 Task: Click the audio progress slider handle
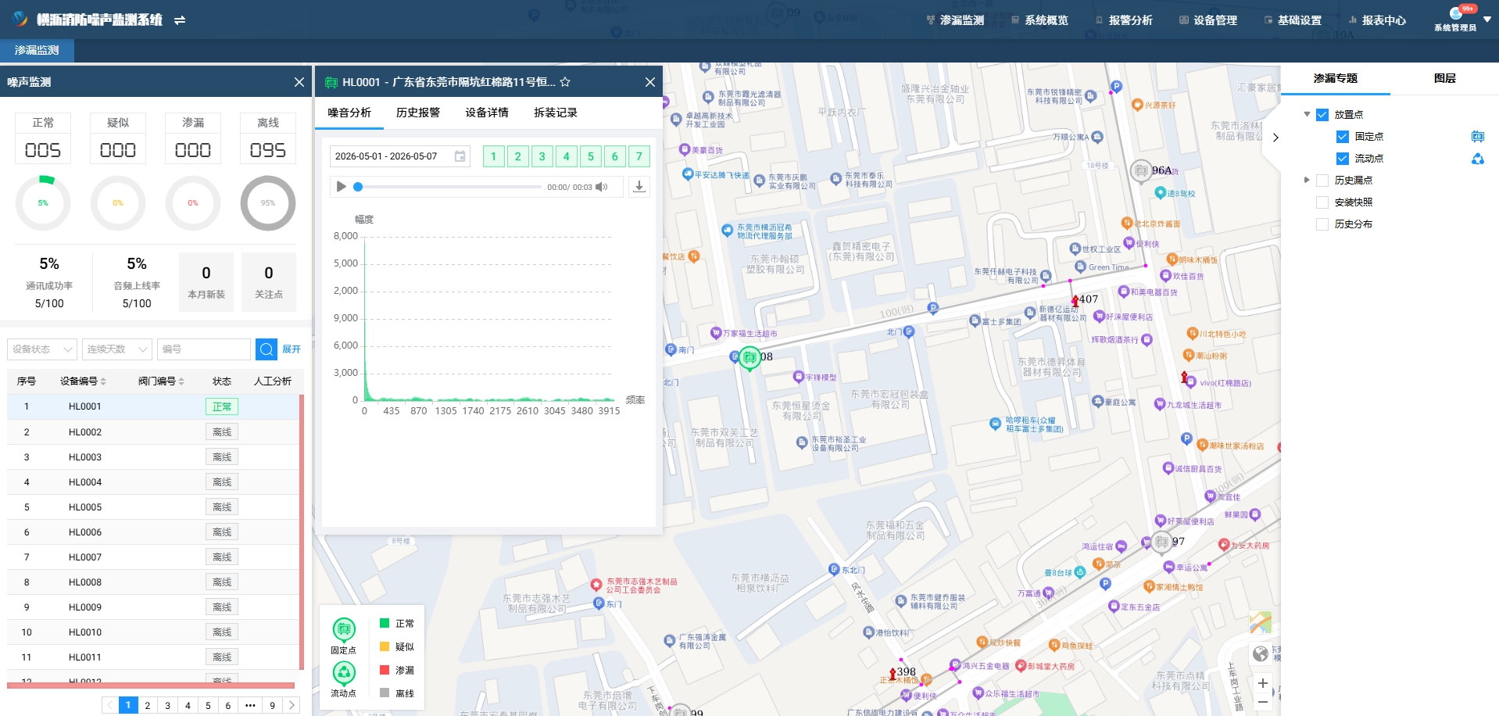[358, 187]
